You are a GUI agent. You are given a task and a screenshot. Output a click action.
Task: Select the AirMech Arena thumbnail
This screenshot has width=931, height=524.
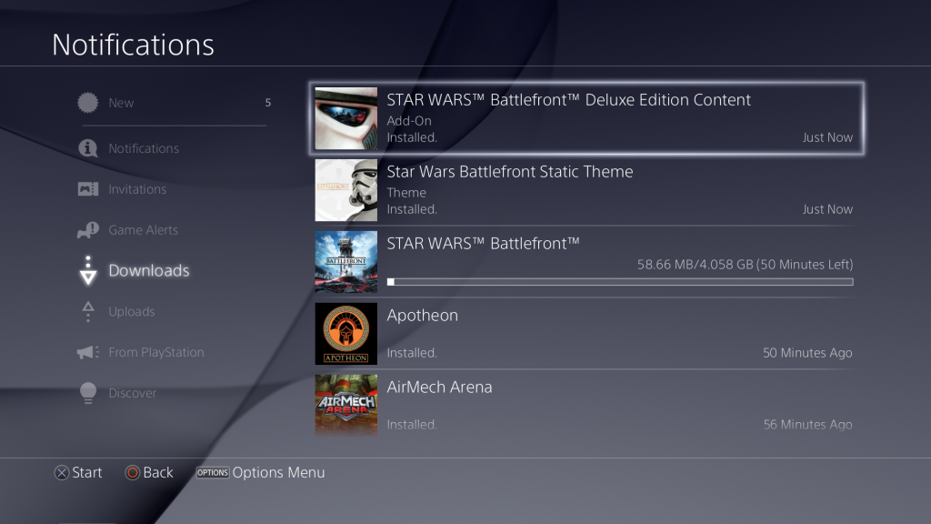point(346,405)
